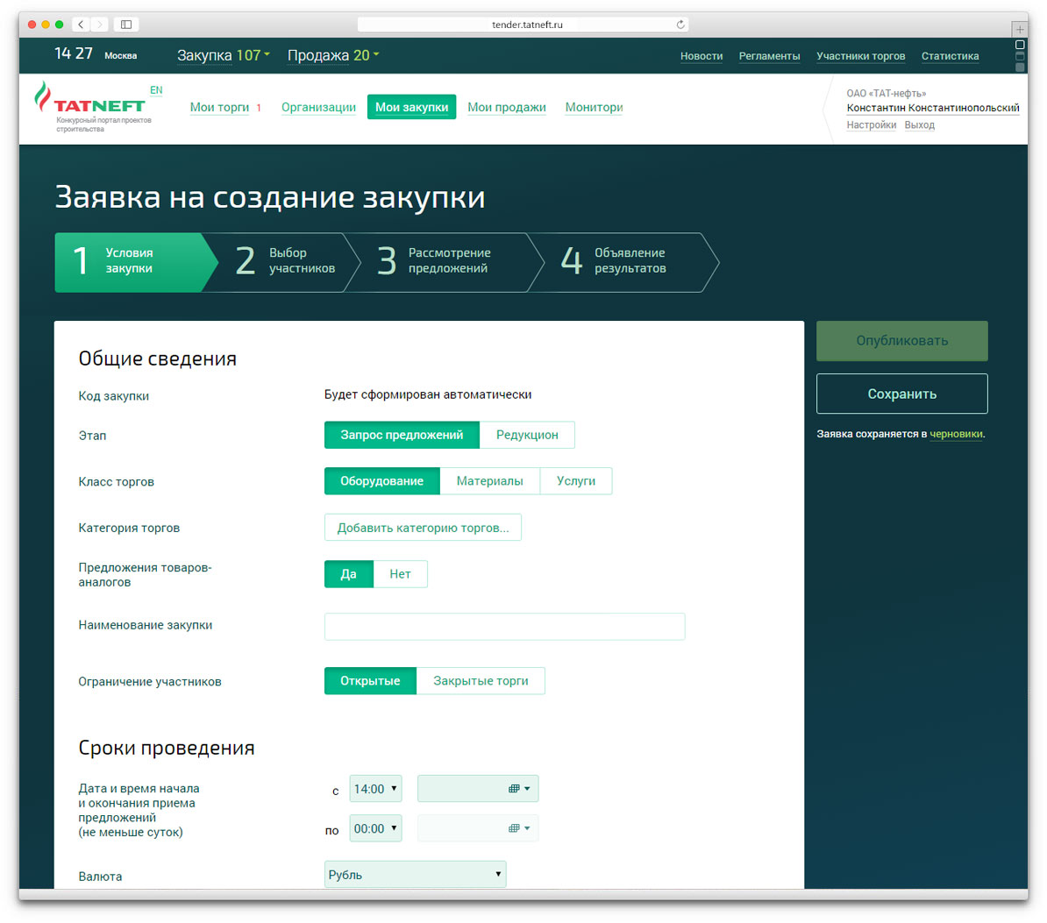Toggle the Safari sidebar button

pyautogui.click(x=126, y=25)
